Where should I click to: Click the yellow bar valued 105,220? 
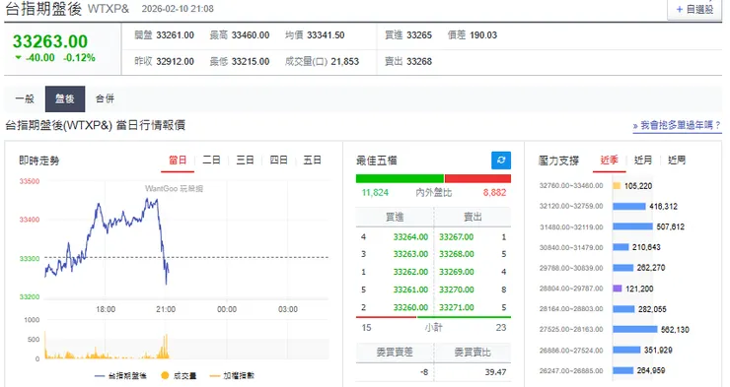617,186
